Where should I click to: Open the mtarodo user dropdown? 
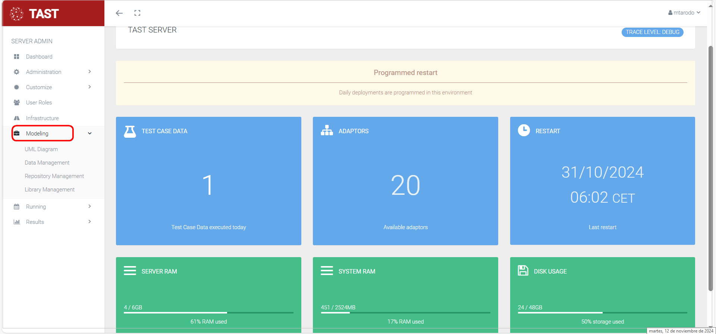click(x=684, y=13)
